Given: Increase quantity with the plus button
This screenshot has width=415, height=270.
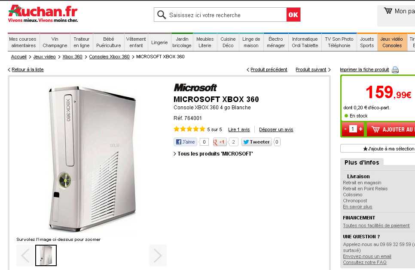Looking at the screenshot, I should (360, 129).
